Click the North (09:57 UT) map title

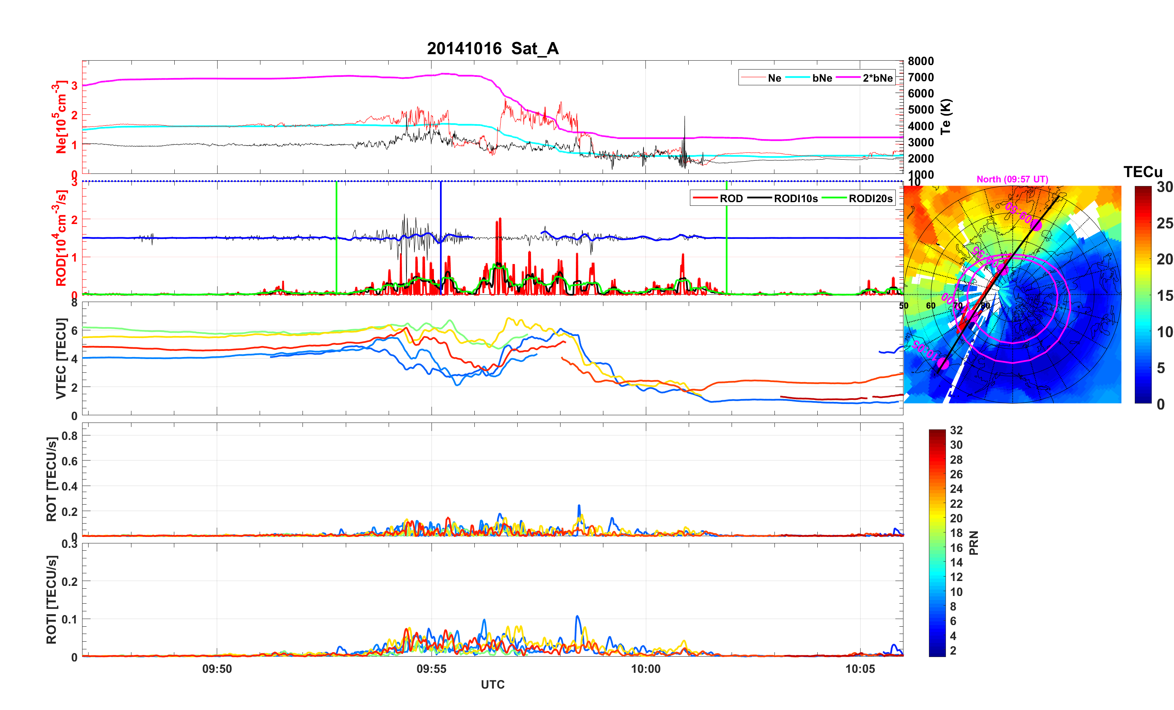1012,179
